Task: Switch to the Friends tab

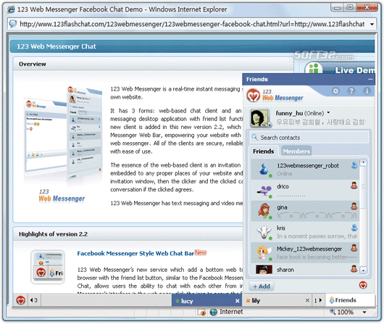Action: (264, 151)
